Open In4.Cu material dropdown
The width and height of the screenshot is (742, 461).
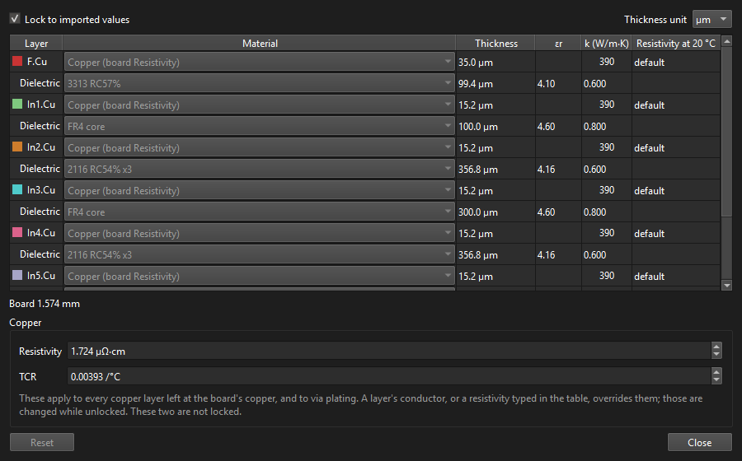tap(260, 233)
